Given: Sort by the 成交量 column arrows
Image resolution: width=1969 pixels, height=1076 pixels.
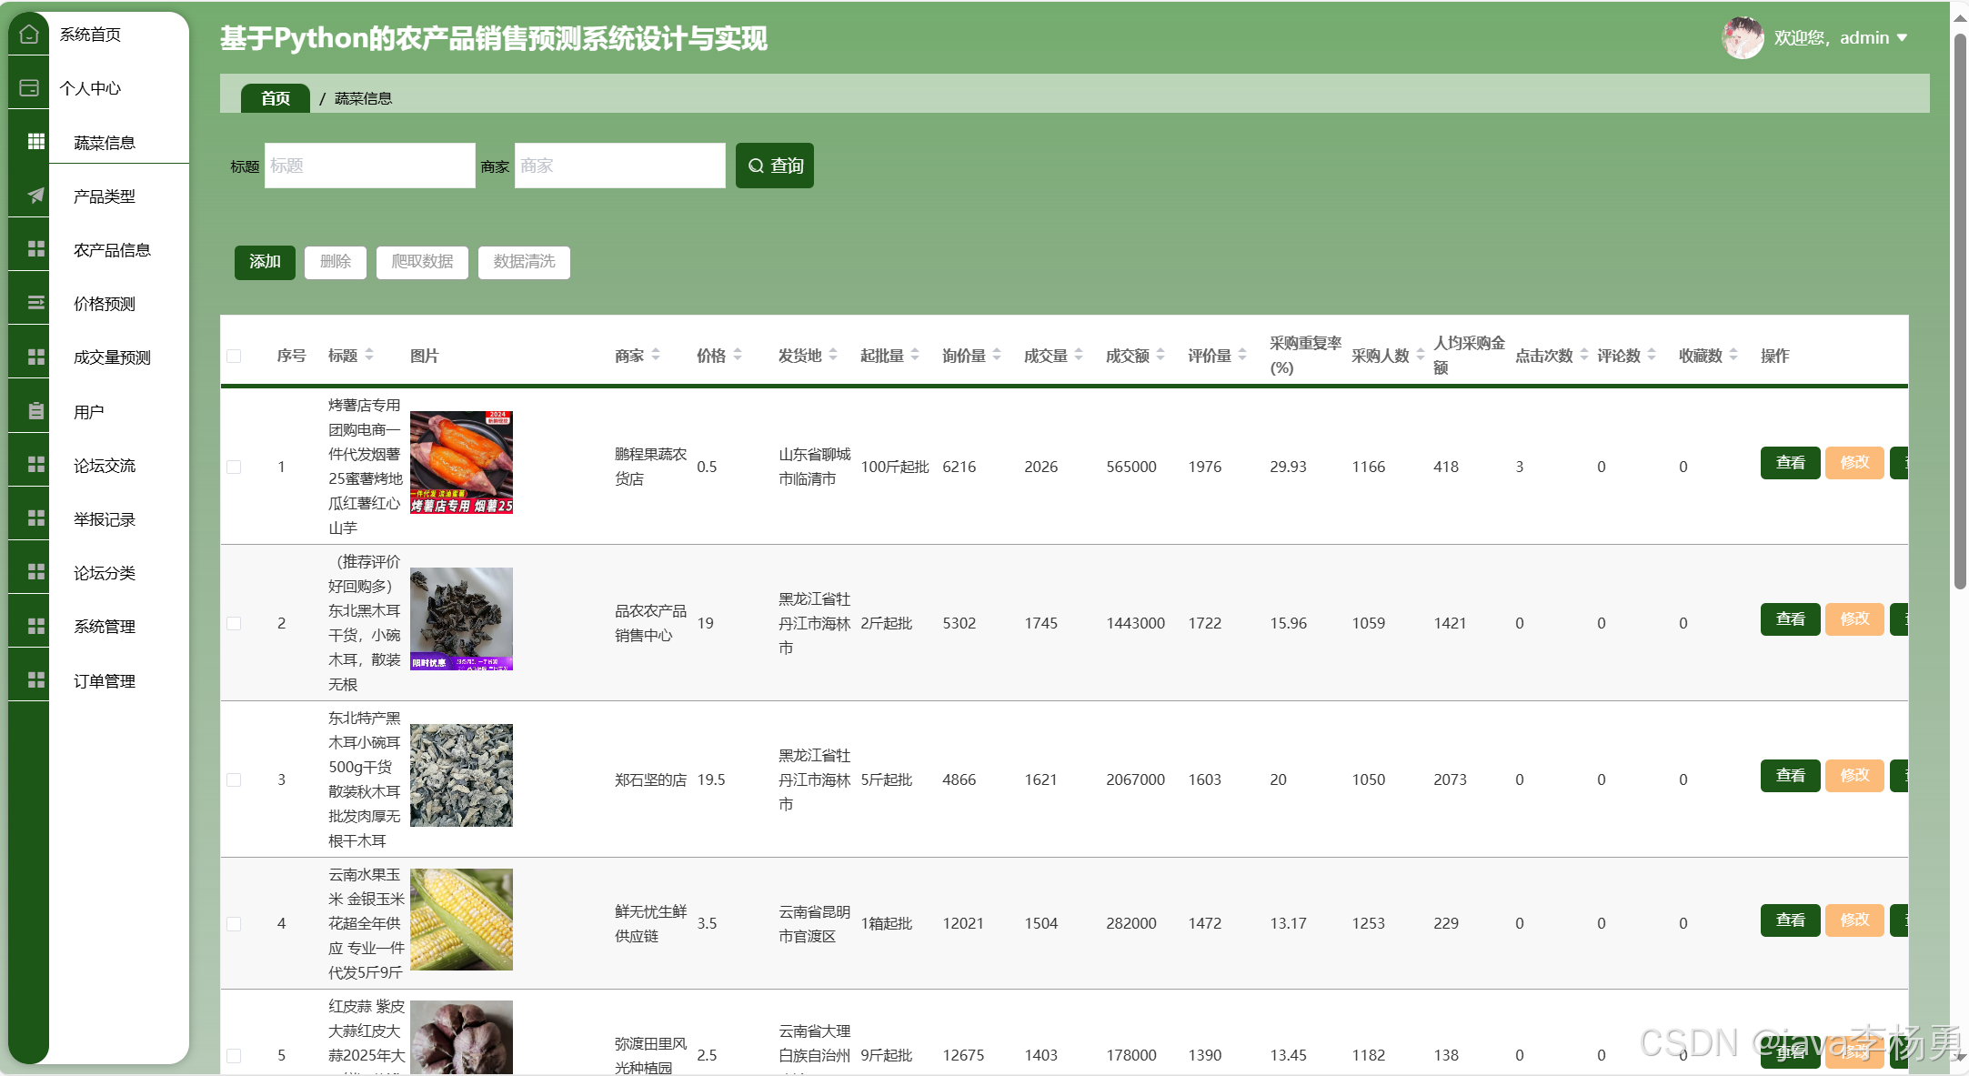Looking at the screenshot, I should point(1079,355).
